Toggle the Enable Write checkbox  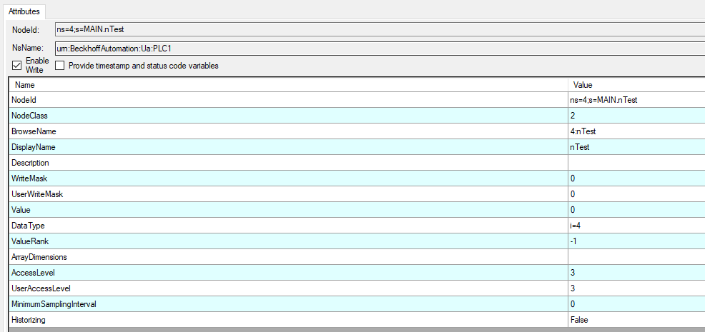[17, 66]
